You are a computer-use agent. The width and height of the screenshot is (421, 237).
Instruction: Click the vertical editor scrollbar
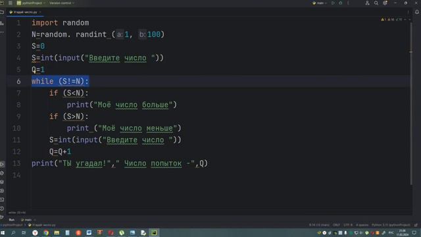410,103
